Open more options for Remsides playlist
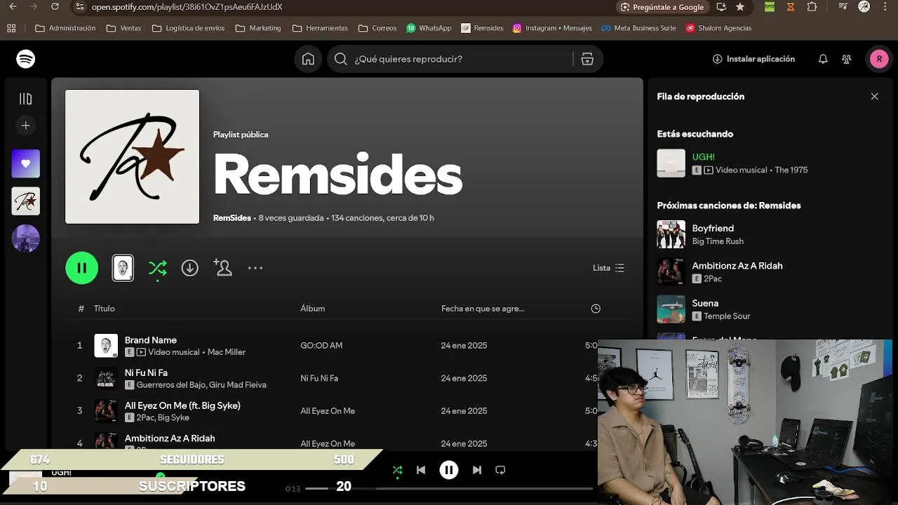 [255, 268]
